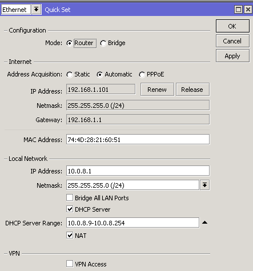Click the Configuration section heading
Image resolution: width=253 pixels, height=271 pixels.
click(27, 30)
